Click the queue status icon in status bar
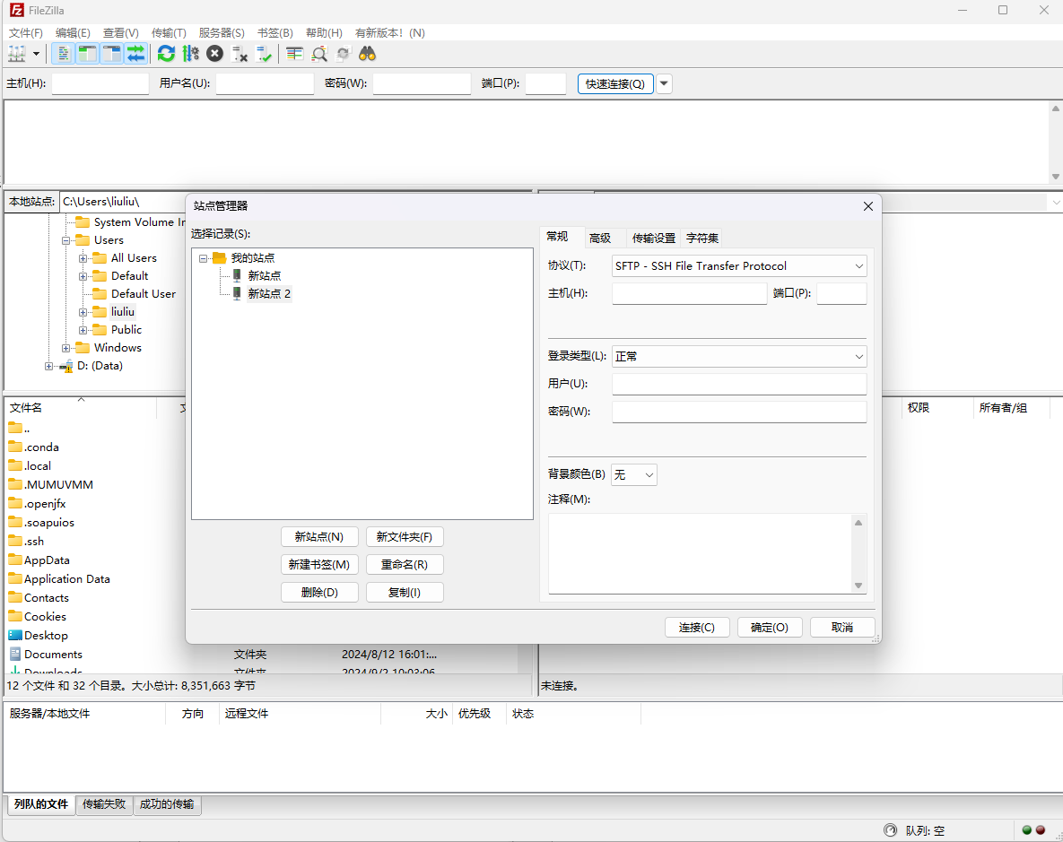The height and width of the screenshot is (842, 1063). (890, 829)
